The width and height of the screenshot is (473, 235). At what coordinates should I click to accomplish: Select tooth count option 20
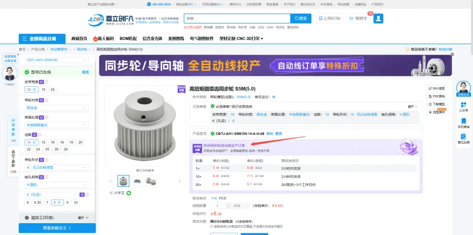coord(80,142)
